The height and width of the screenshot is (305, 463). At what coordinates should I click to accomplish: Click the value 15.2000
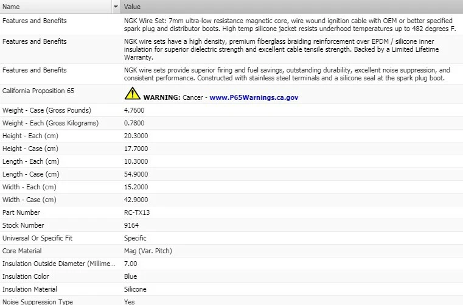tap(136, 187)
